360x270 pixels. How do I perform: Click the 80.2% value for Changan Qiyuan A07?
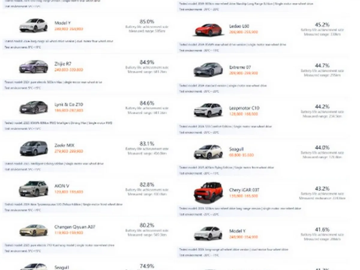pyautogui.click(x=147, y=225)
